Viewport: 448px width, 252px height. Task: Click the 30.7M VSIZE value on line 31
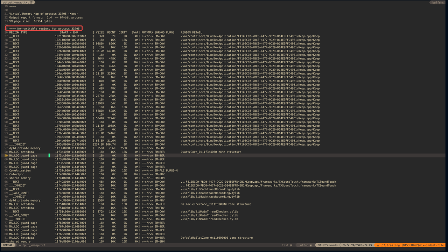[x=100, y=51]
